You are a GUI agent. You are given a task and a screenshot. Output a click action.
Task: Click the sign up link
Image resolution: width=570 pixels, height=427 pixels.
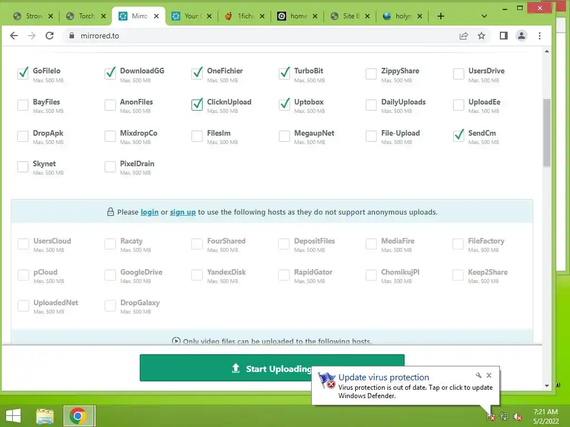[183, 212]
